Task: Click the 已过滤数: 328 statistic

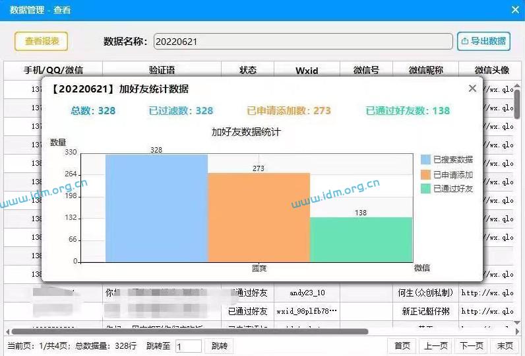Action: tap(181, 110)
